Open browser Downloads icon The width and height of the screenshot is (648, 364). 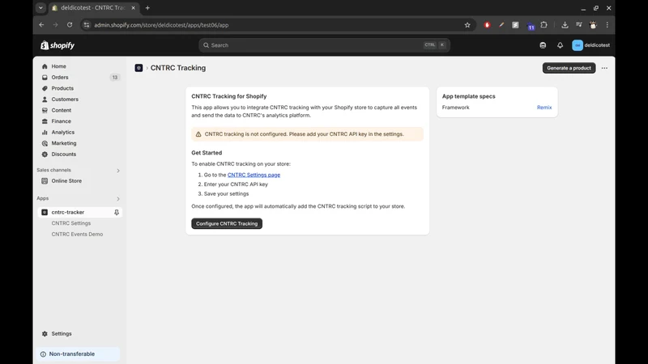[x=565, y=25]
